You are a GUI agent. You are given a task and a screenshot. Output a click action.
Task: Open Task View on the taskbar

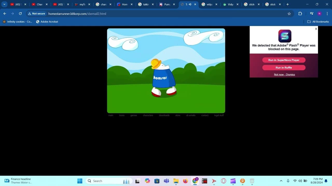(137, 181)
